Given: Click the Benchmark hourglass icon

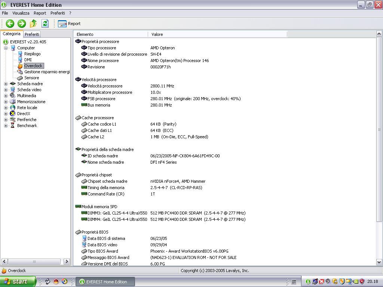Looking at the screenshot, I should (13, 126).
